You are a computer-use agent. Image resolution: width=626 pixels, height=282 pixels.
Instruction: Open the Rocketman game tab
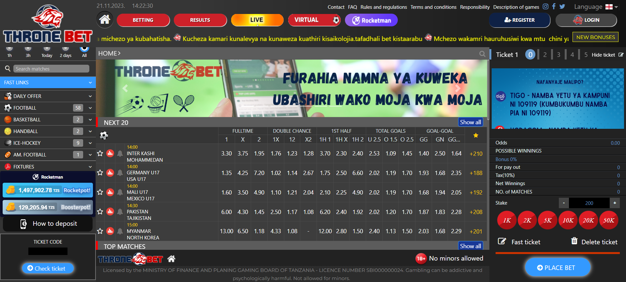371,20
